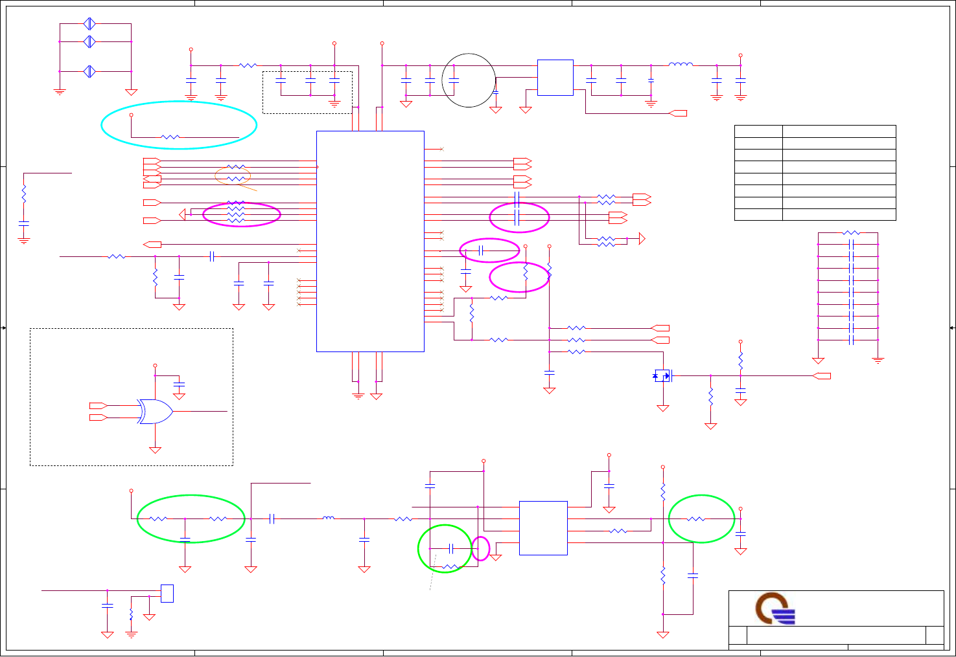956x657 pixels.
Task: Select the resistor inside the cyan ellipse
Action: tap(170, 137)
